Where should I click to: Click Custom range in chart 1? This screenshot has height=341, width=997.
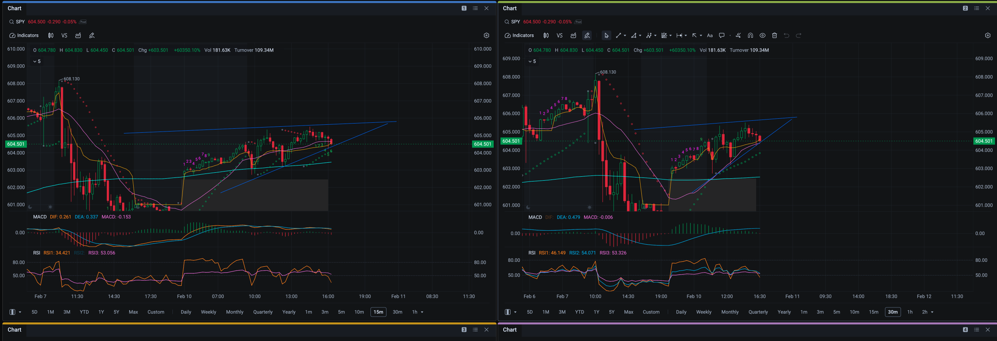tap(156, 312)
